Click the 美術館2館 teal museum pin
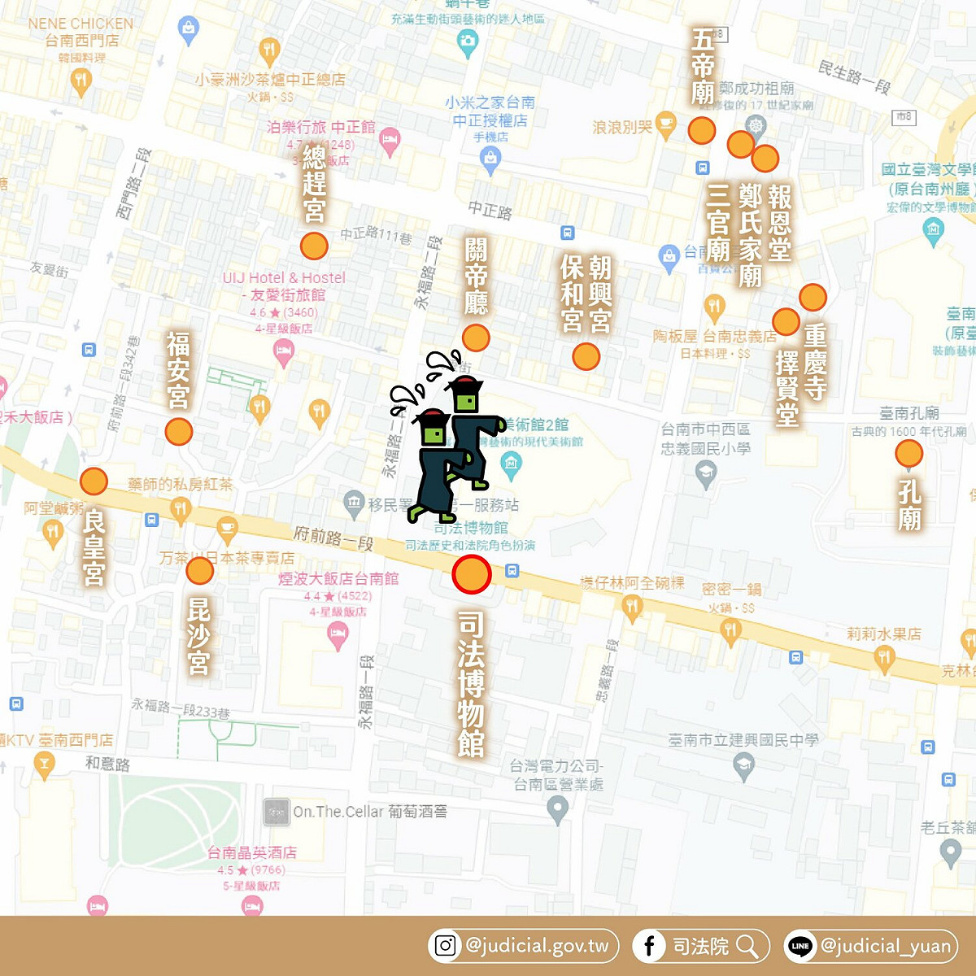Viewport: 976px width, 976px height. click(x=512, y=466)
